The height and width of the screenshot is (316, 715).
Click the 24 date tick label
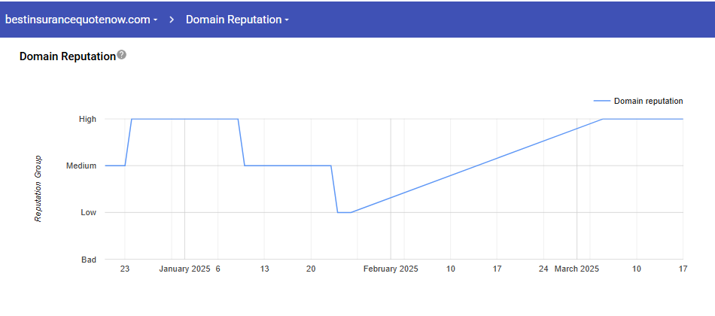544,269
